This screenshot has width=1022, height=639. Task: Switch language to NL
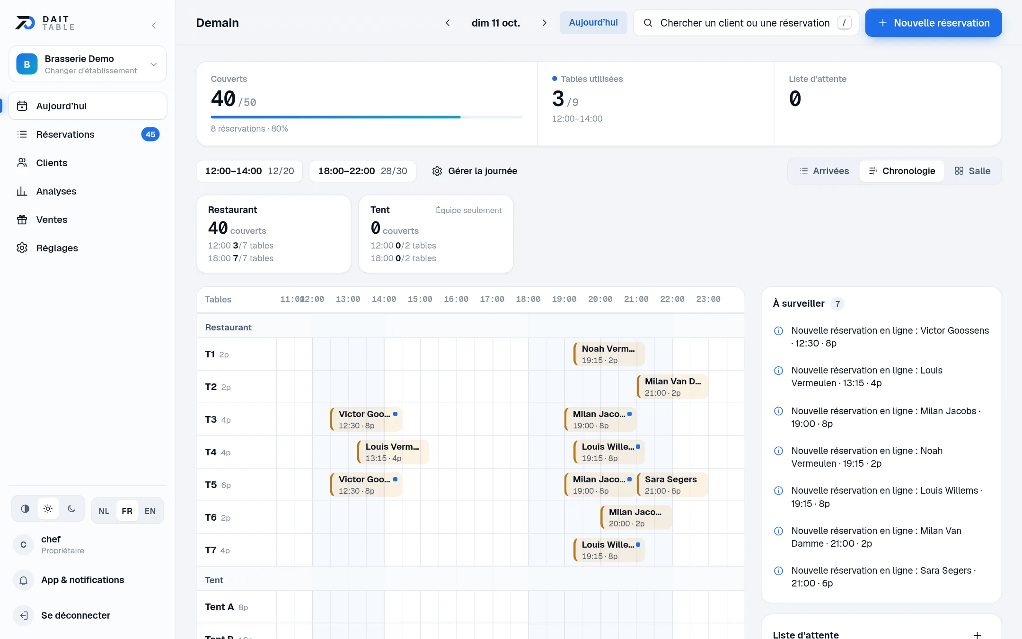[104, 511]
